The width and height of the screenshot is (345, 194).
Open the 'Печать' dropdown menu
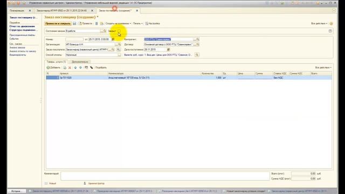pyautogui.click(x=138, y=24)
